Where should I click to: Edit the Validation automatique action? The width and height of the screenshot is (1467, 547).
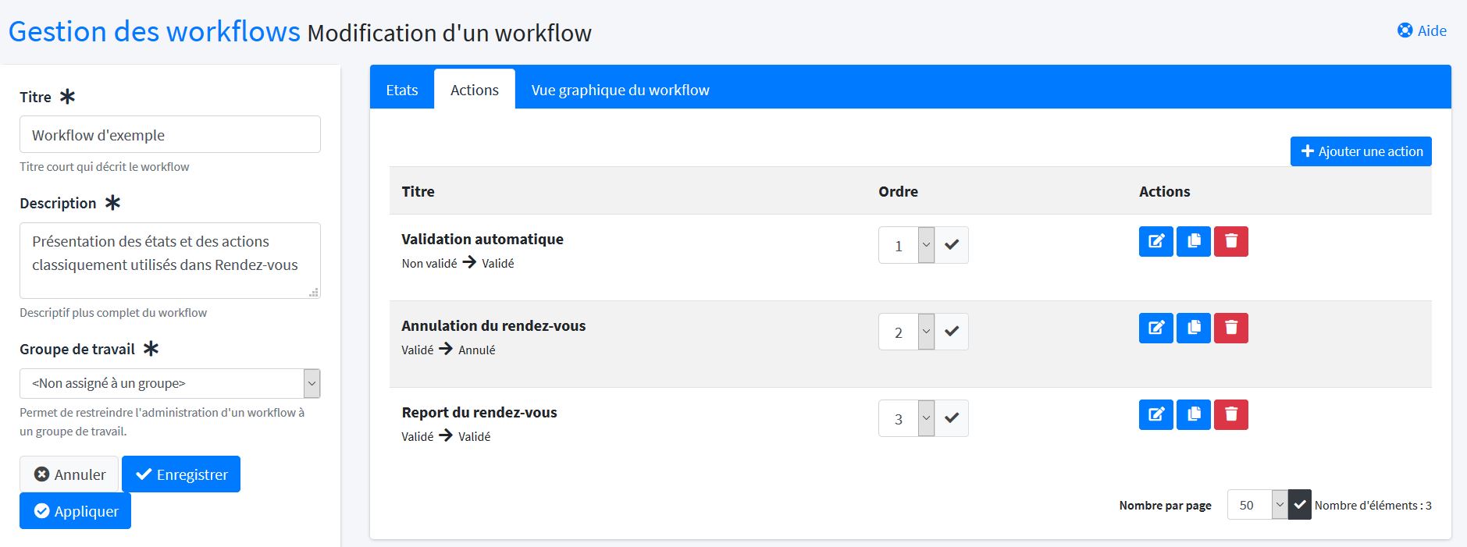coord(1155,242)
